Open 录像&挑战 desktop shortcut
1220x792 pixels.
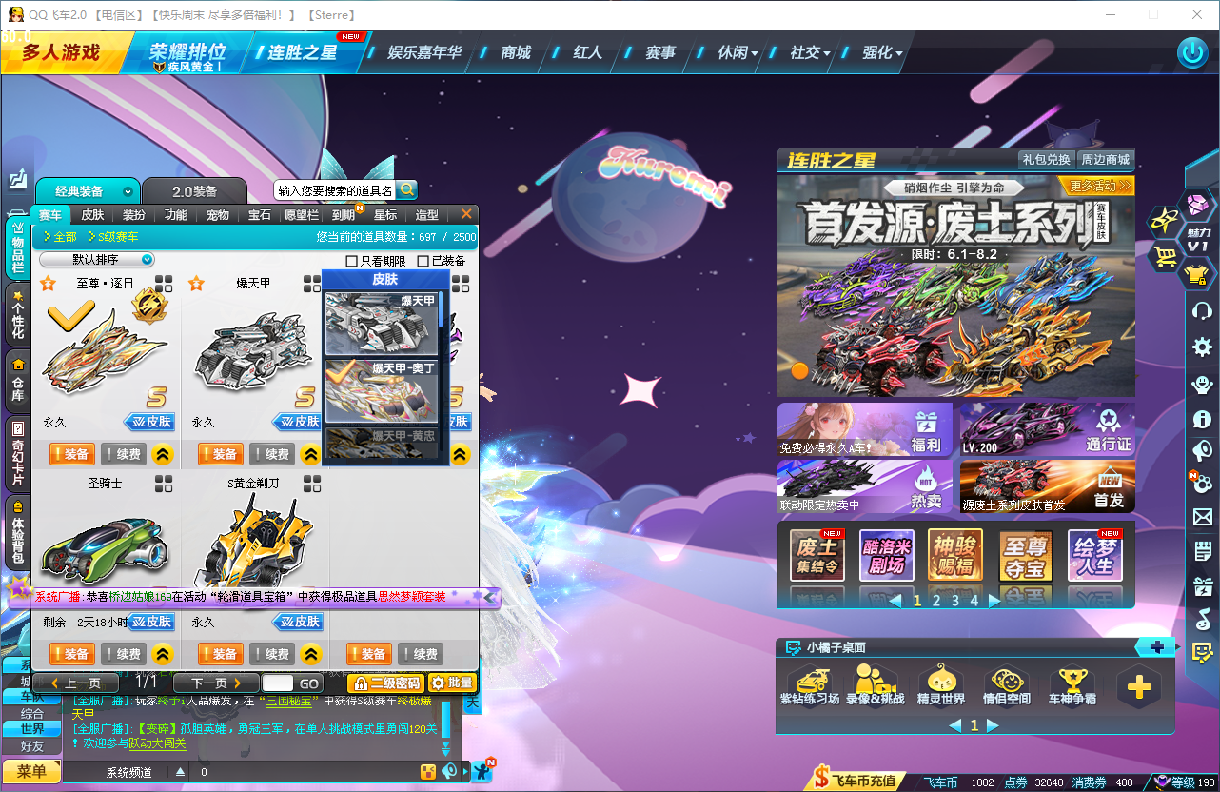pyautogui.click(x=875, y=687)
